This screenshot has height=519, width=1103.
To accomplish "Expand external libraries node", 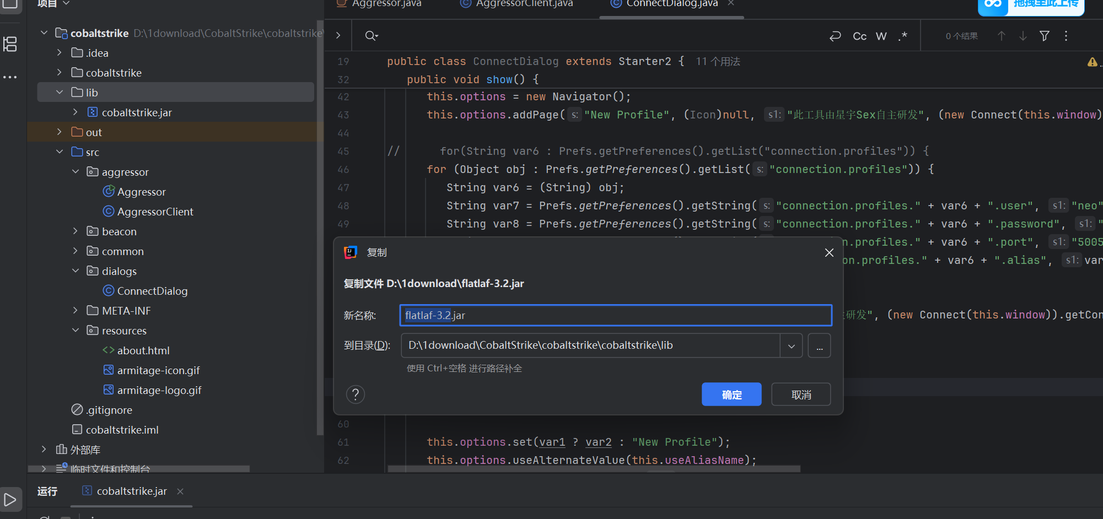I will coord(44,450).
